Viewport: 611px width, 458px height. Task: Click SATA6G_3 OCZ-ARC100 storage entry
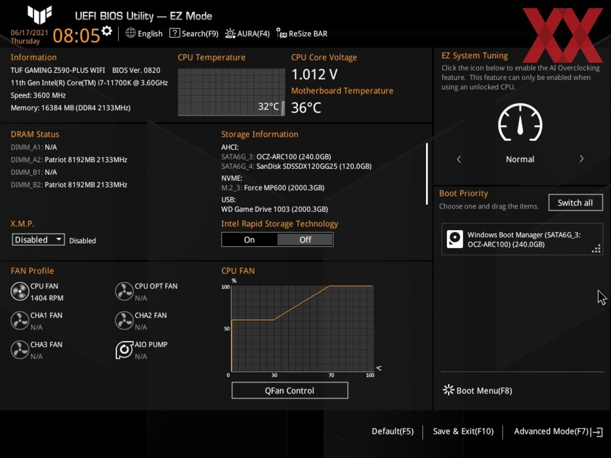(276, 157)
